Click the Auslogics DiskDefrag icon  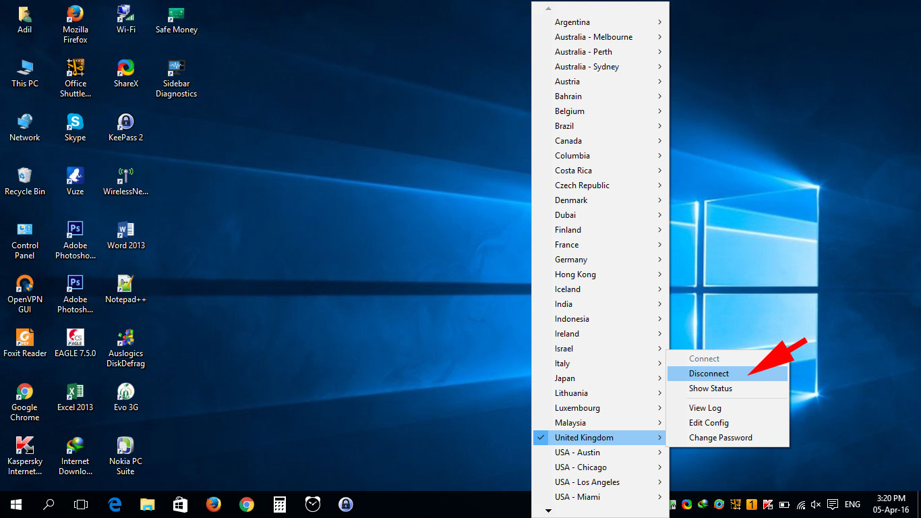125,338
